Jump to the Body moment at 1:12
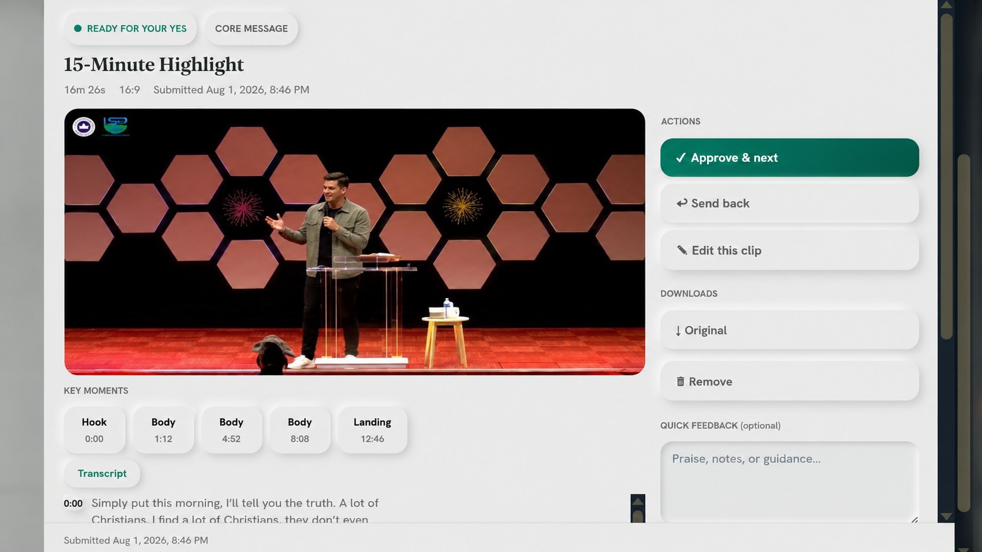 click(163, 430)
